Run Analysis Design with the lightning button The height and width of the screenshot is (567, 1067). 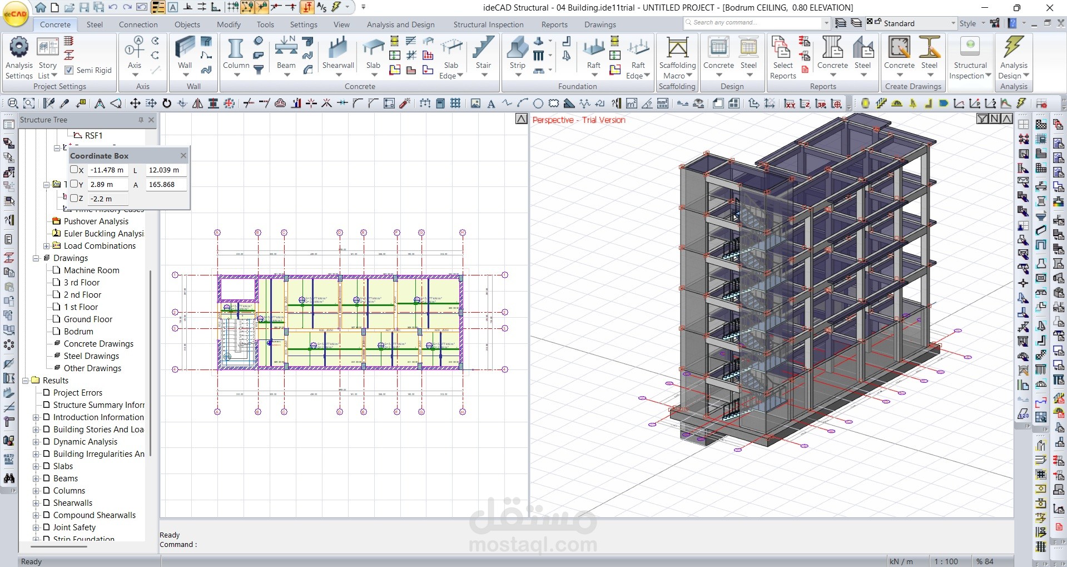pyautogui.click(x=1013, y=50)
